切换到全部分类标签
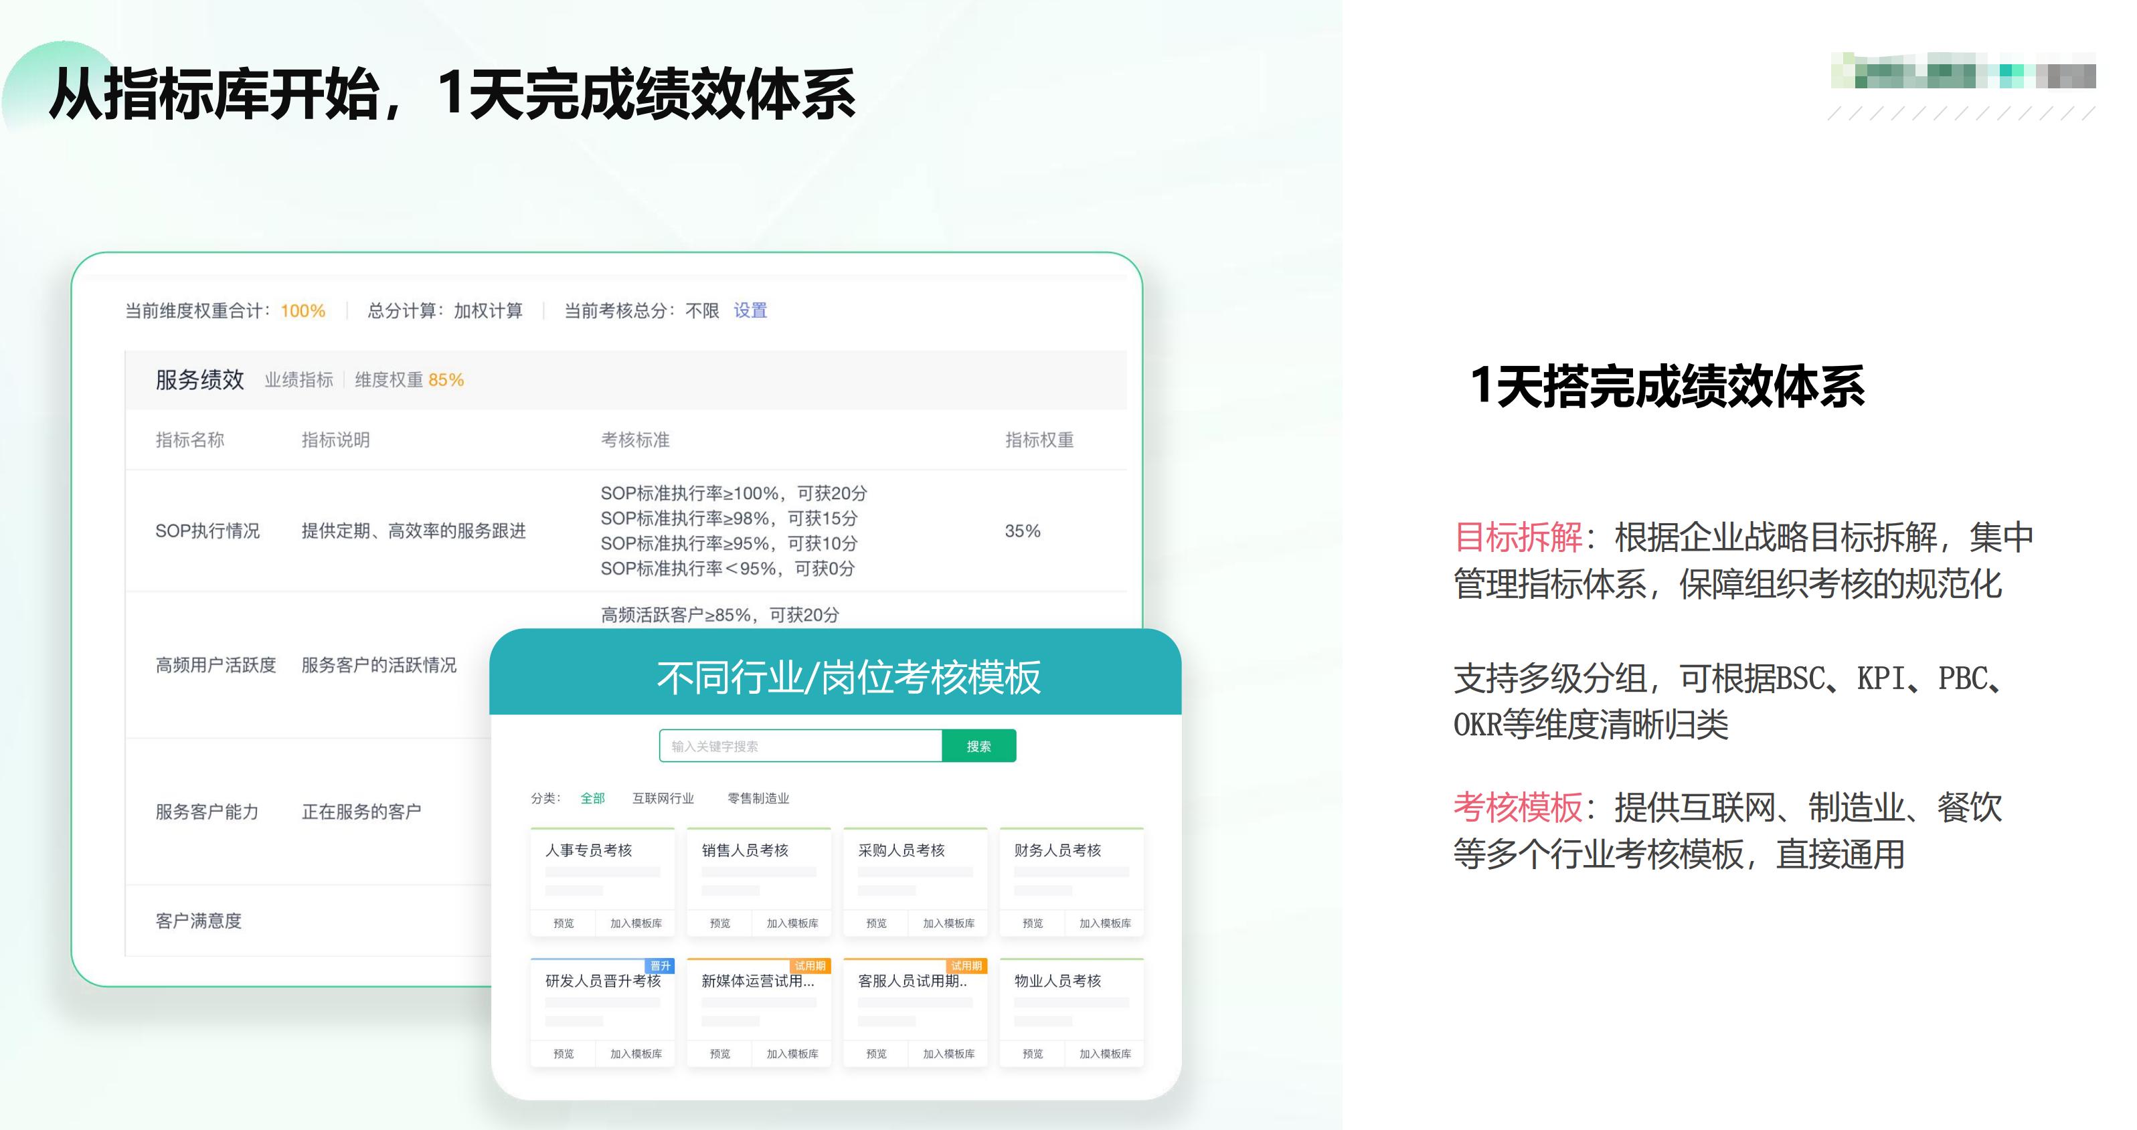The height and width of the screenshot is (1130, 2137). (592, 798)
